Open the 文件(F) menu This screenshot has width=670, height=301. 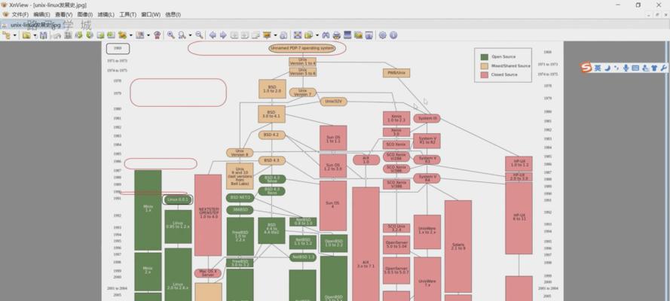pos(20,14)
